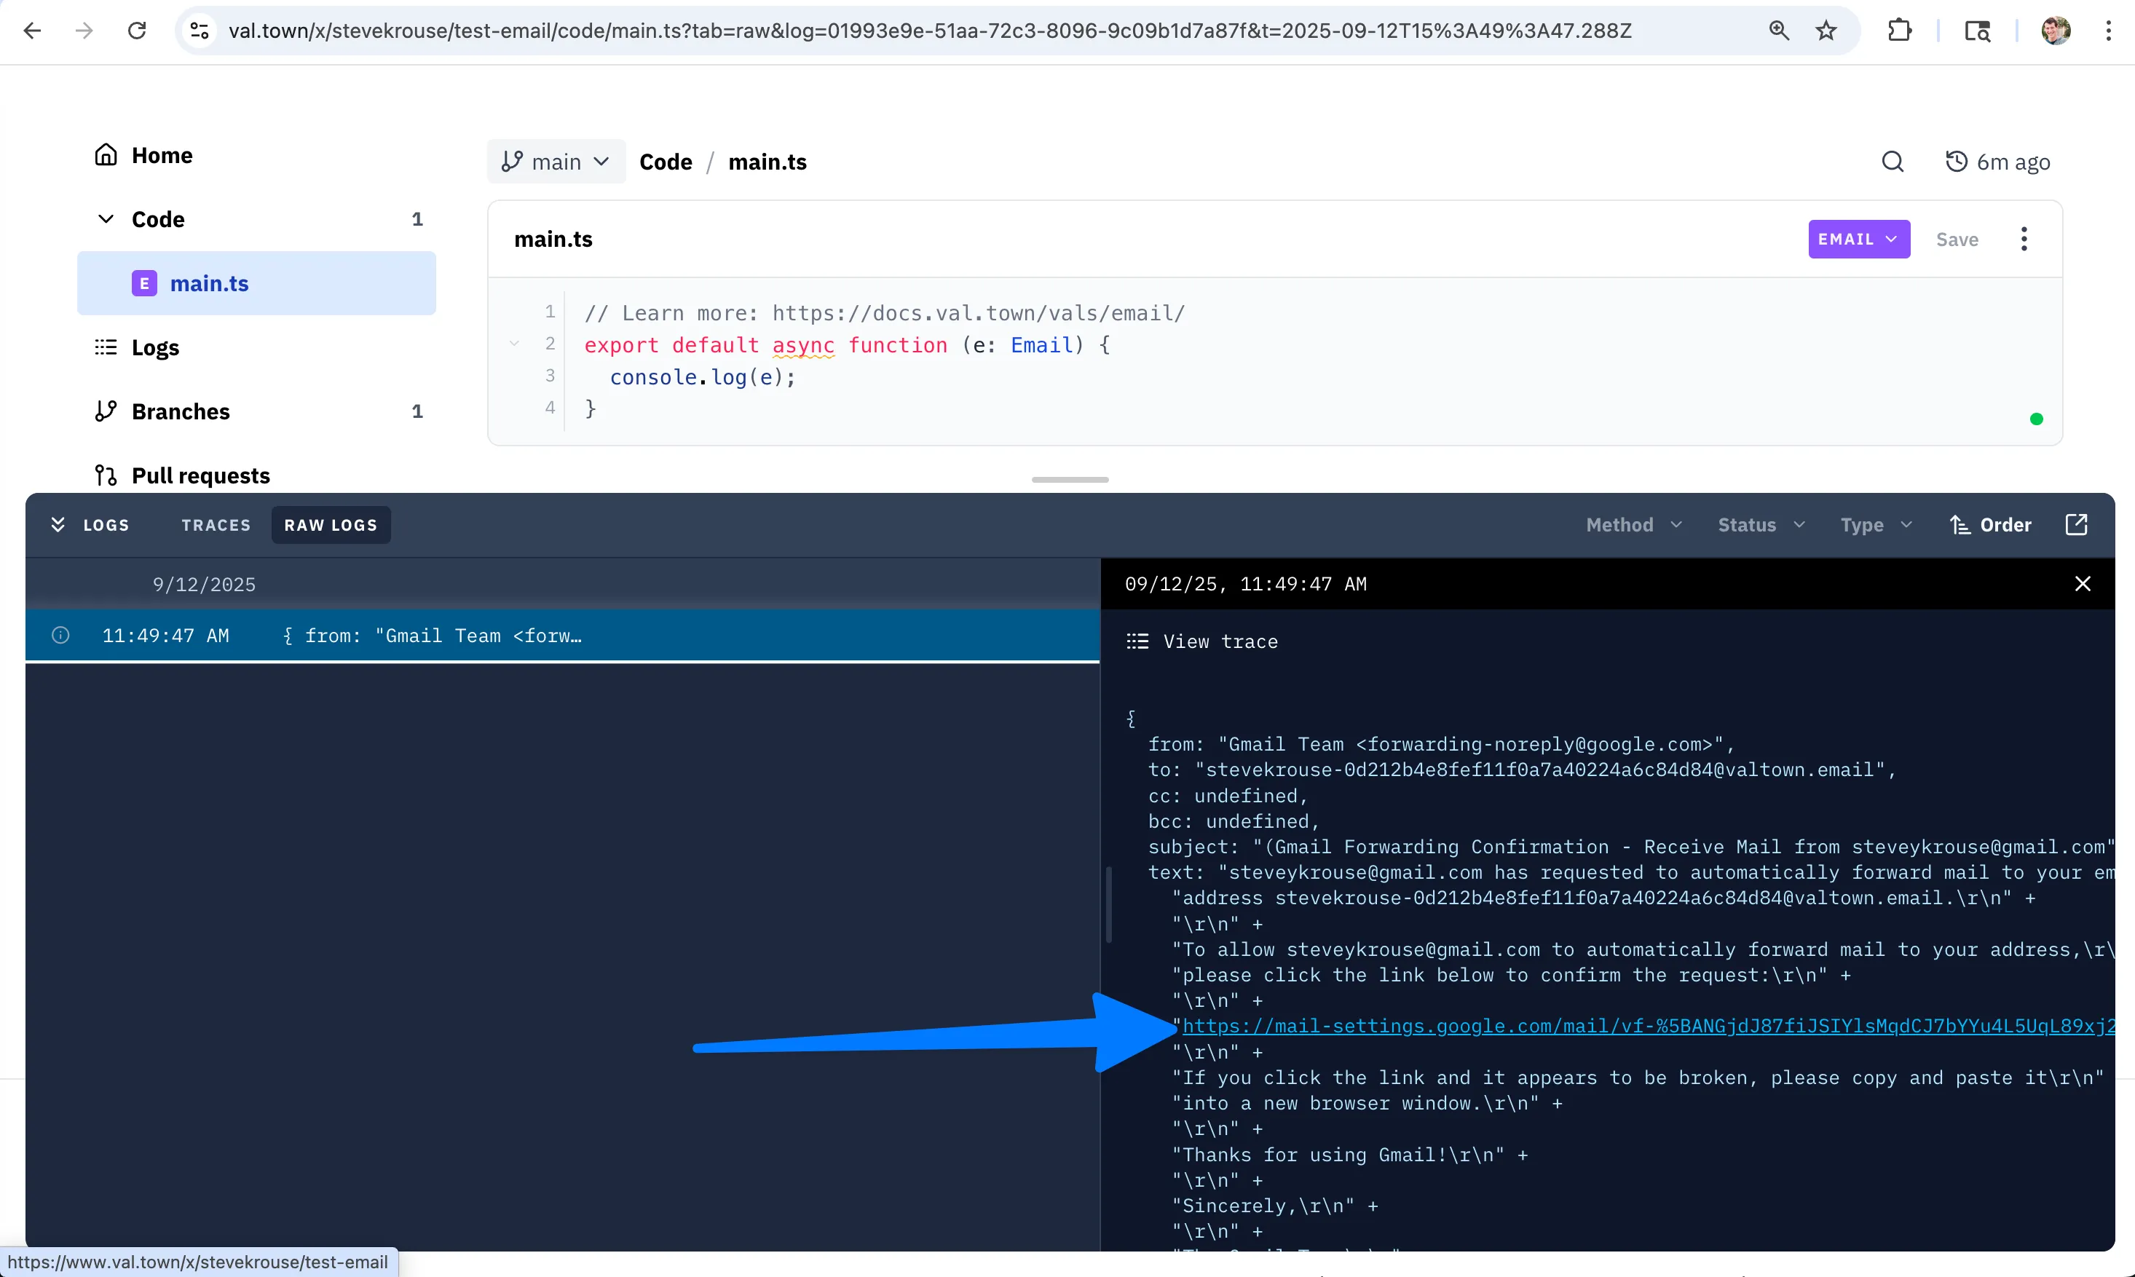Switch to the TRACES tab
Image resolution: width=2135 pixels, height=1277 pixels.
click(x=216, y=525)
